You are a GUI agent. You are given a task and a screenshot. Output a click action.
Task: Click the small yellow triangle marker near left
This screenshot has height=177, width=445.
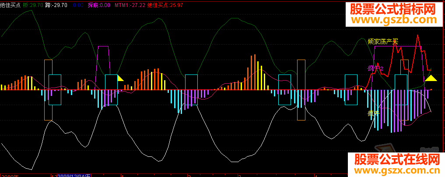pyautogui.click(x=120, y=78)
